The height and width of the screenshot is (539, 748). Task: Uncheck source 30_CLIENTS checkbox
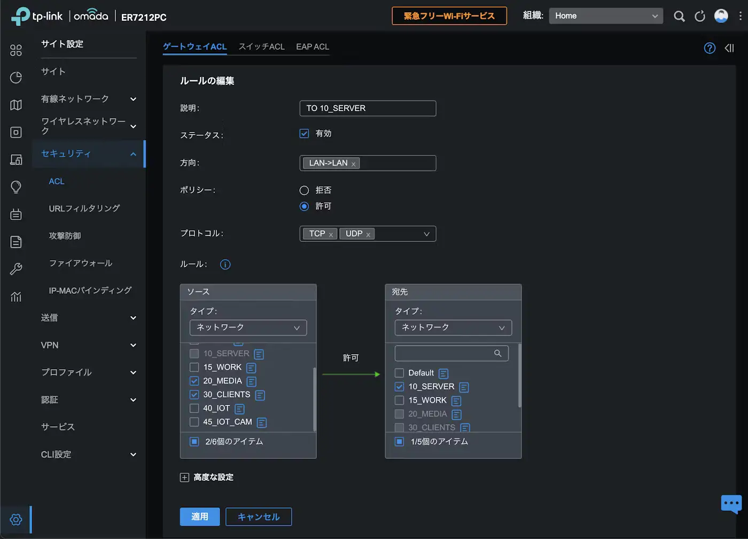tap(194, 394)
